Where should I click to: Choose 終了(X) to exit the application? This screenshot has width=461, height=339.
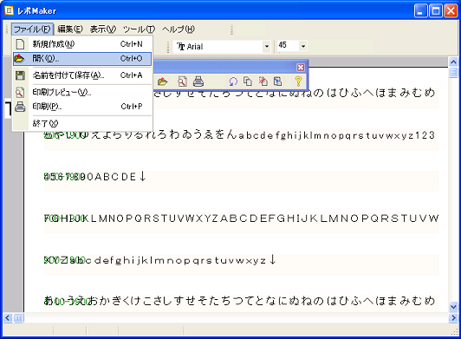coord(82,124)
